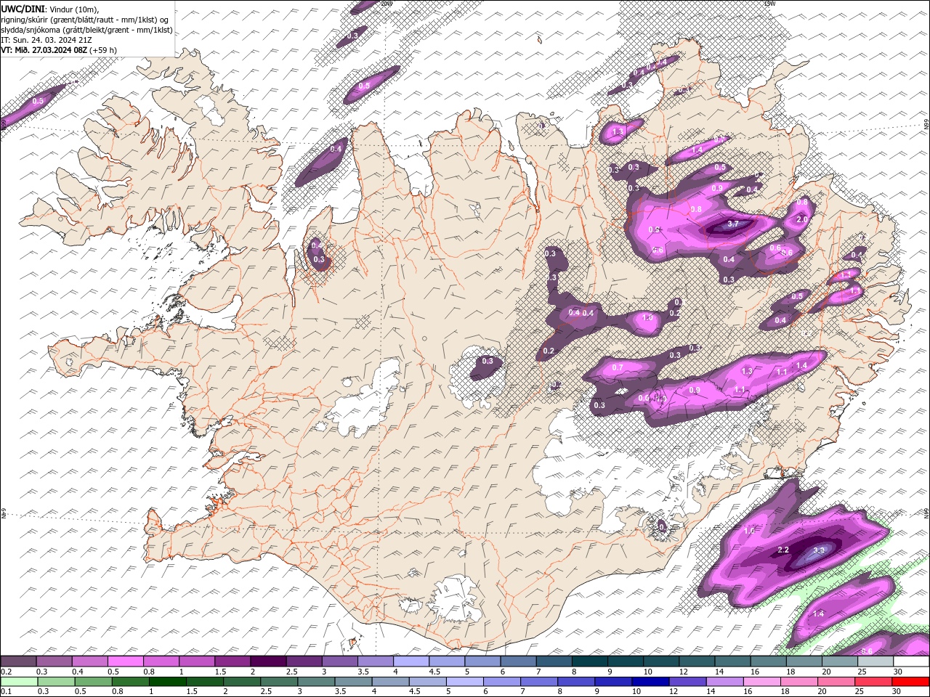Select the top-row legend swatch starting at 1

coord(196,661)
